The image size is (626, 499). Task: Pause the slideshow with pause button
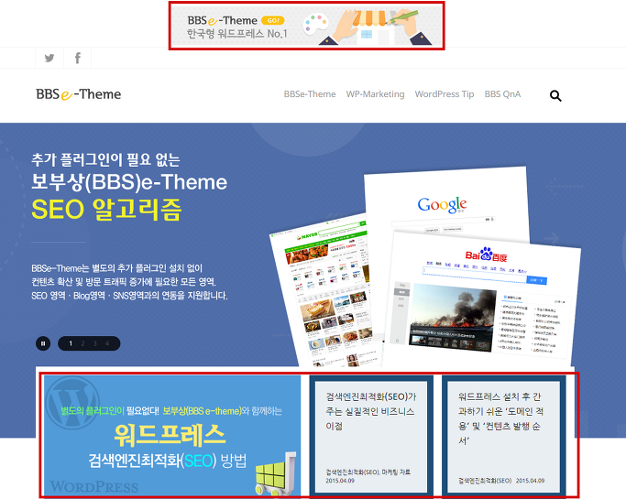tap(43, 343)
